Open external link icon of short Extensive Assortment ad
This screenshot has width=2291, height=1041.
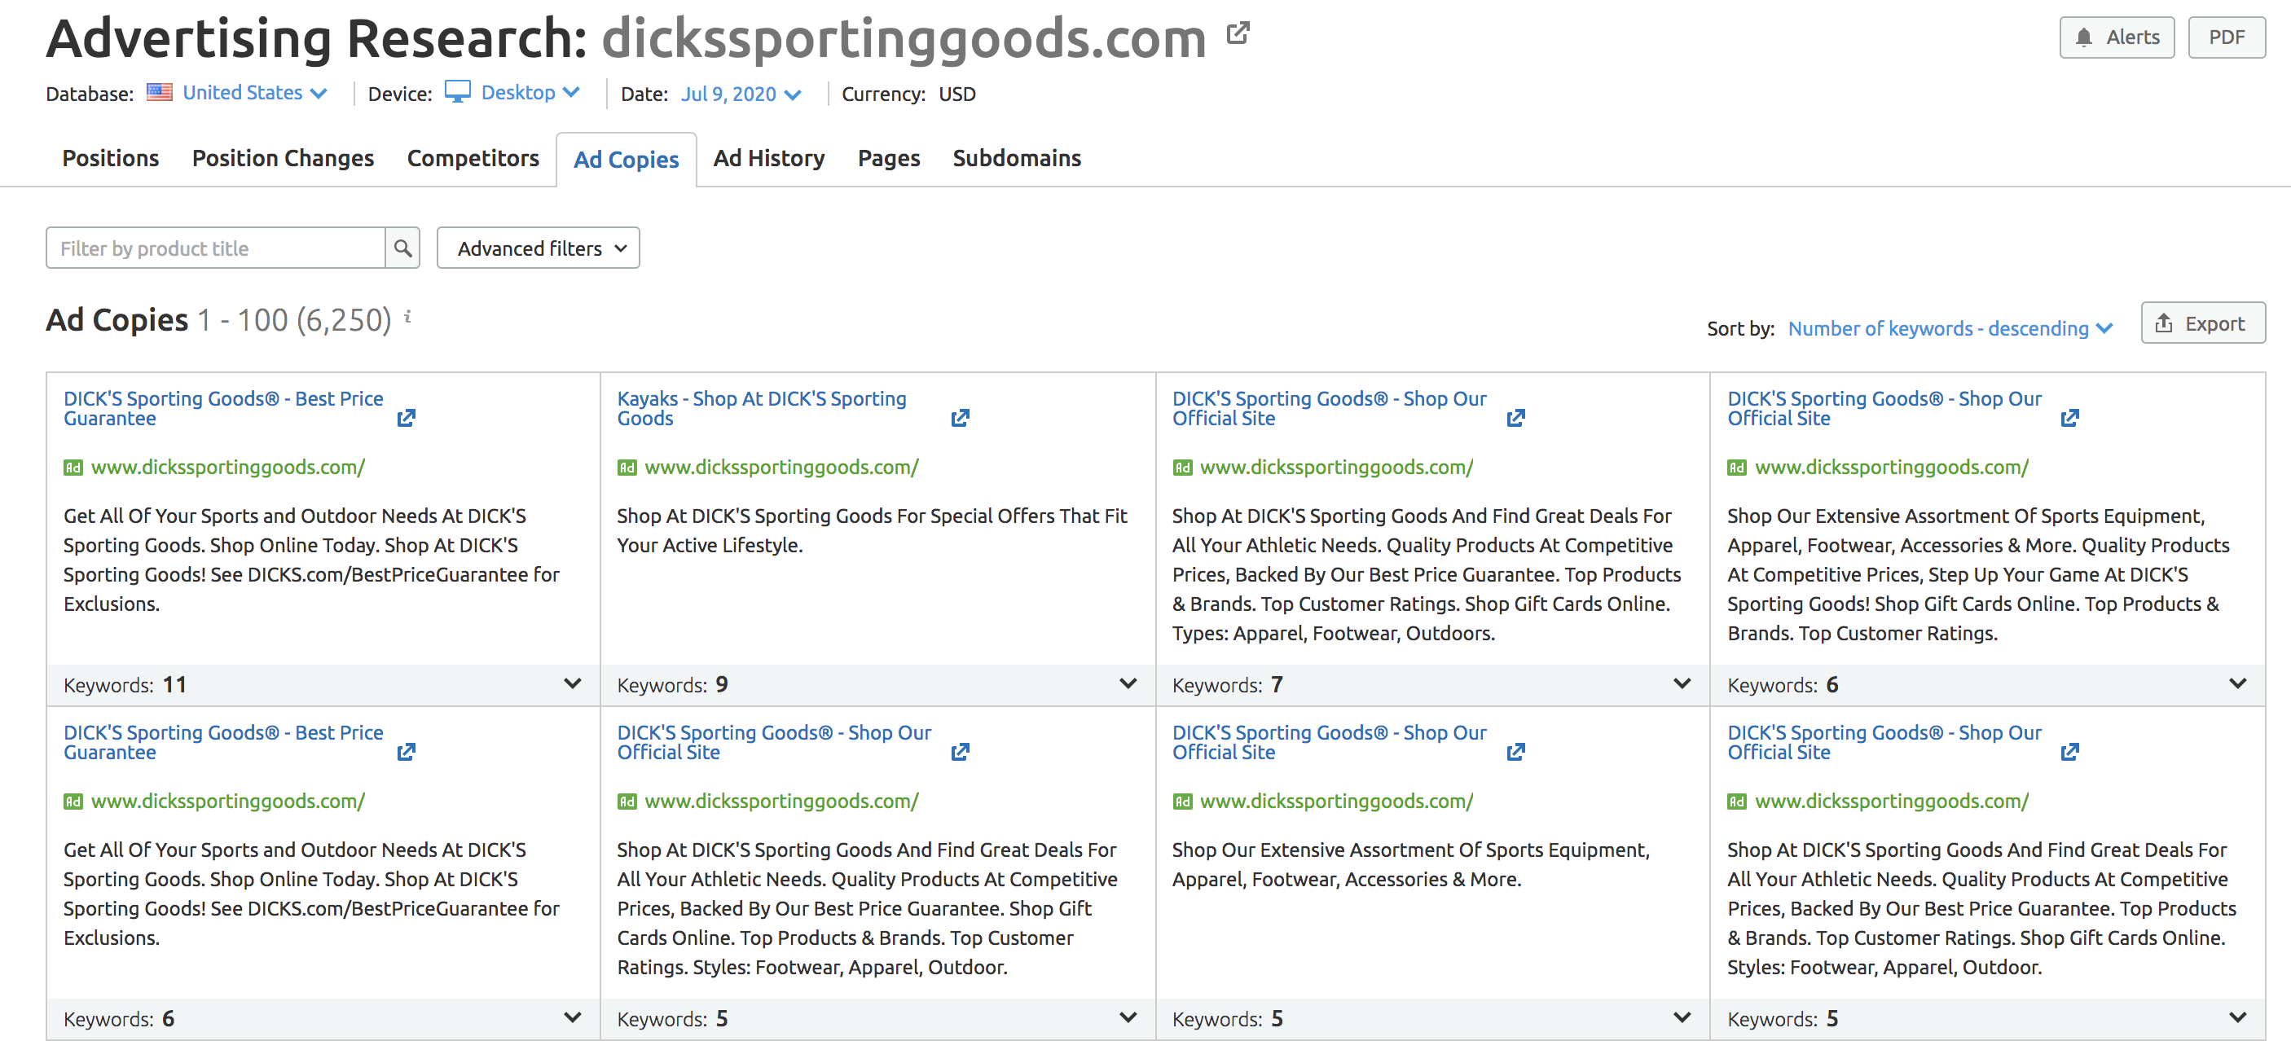1516,752
